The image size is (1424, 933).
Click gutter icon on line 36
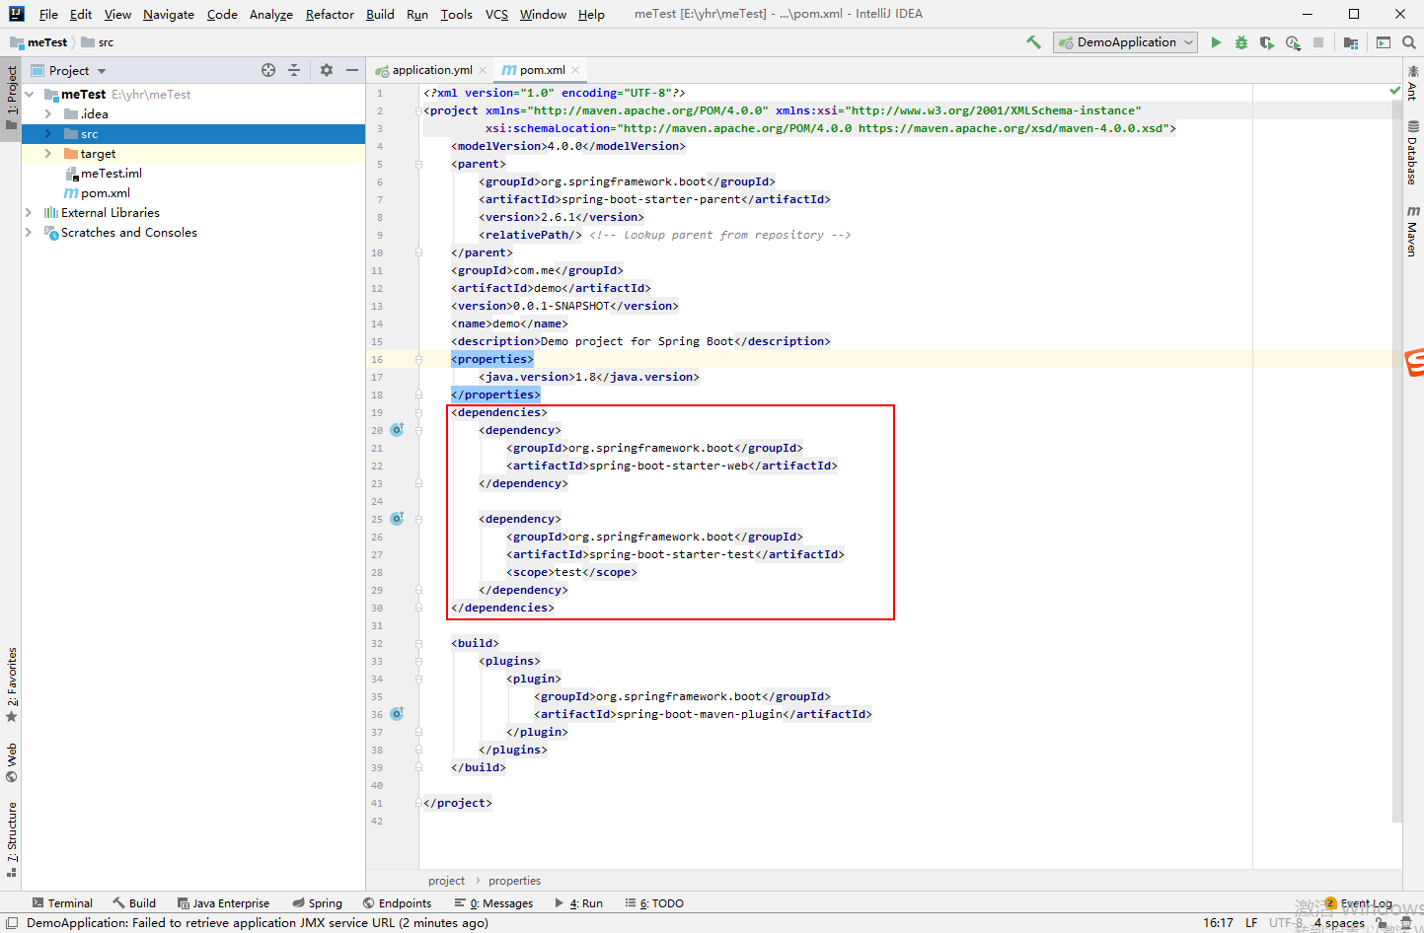coord(397,714)
